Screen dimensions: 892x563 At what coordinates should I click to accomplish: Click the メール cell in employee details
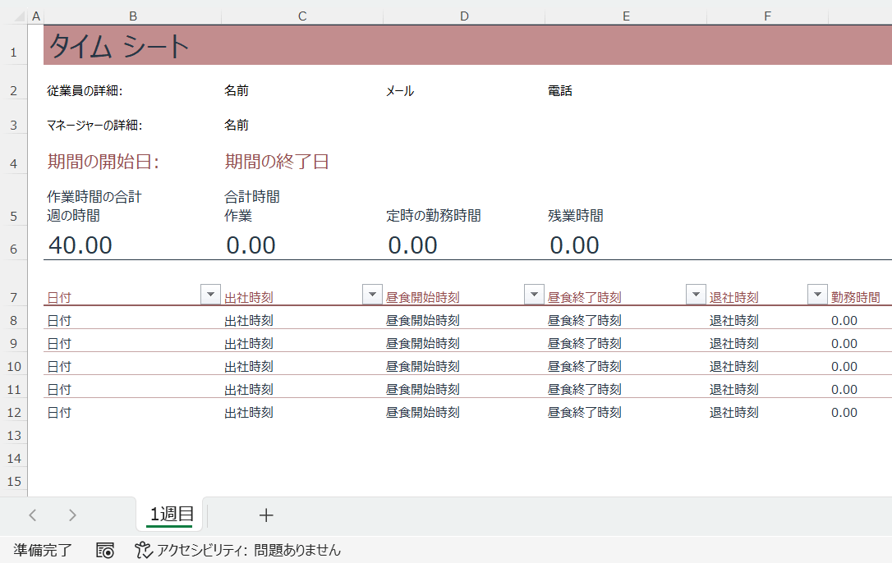pos(400,91)
